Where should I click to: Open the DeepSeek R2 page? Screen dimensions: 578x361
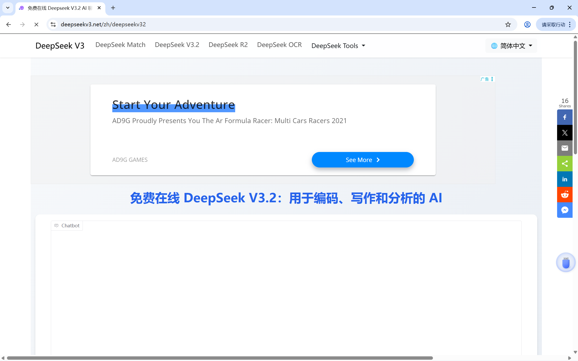pos(228,45)
